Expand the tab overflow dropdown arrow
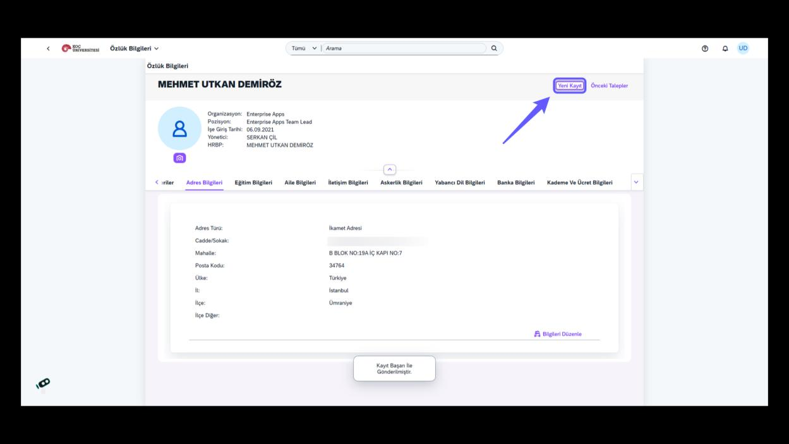This screenshot has width=789, height=444. (636, 182)
